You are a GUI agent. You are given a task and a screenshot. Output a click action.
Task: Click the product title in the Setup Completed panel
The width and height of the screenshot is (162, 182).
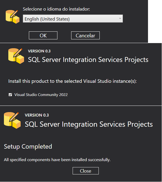pyautogui.click(x=89, y=124)
